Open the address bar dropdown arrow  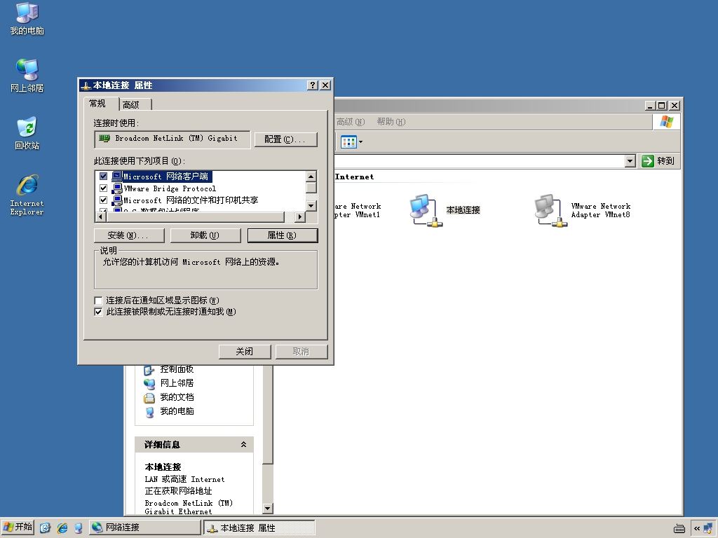click(630, 160)
